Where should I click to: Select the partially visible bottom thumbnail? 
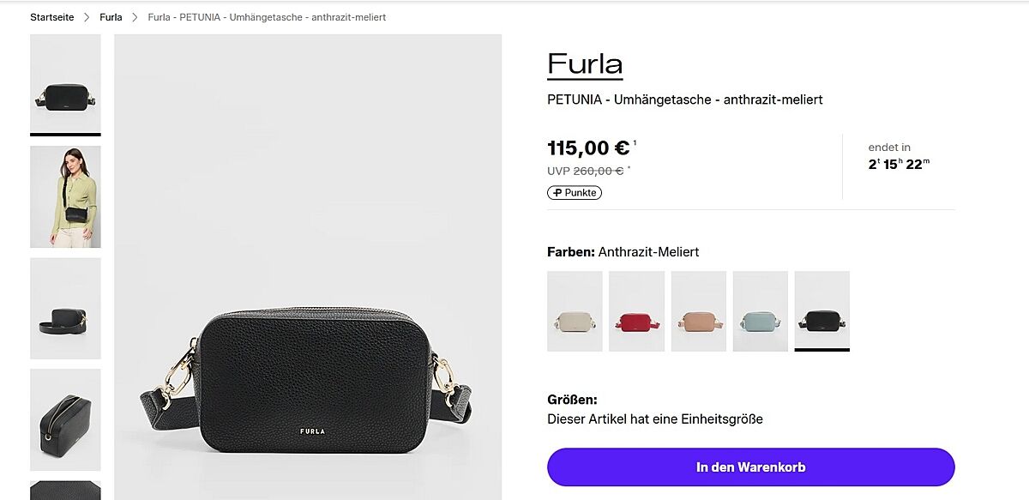(65, 491)
